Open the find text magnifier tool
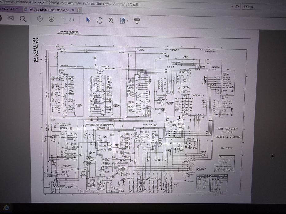This screenshot has height=214, width=286. click(23, 19)
